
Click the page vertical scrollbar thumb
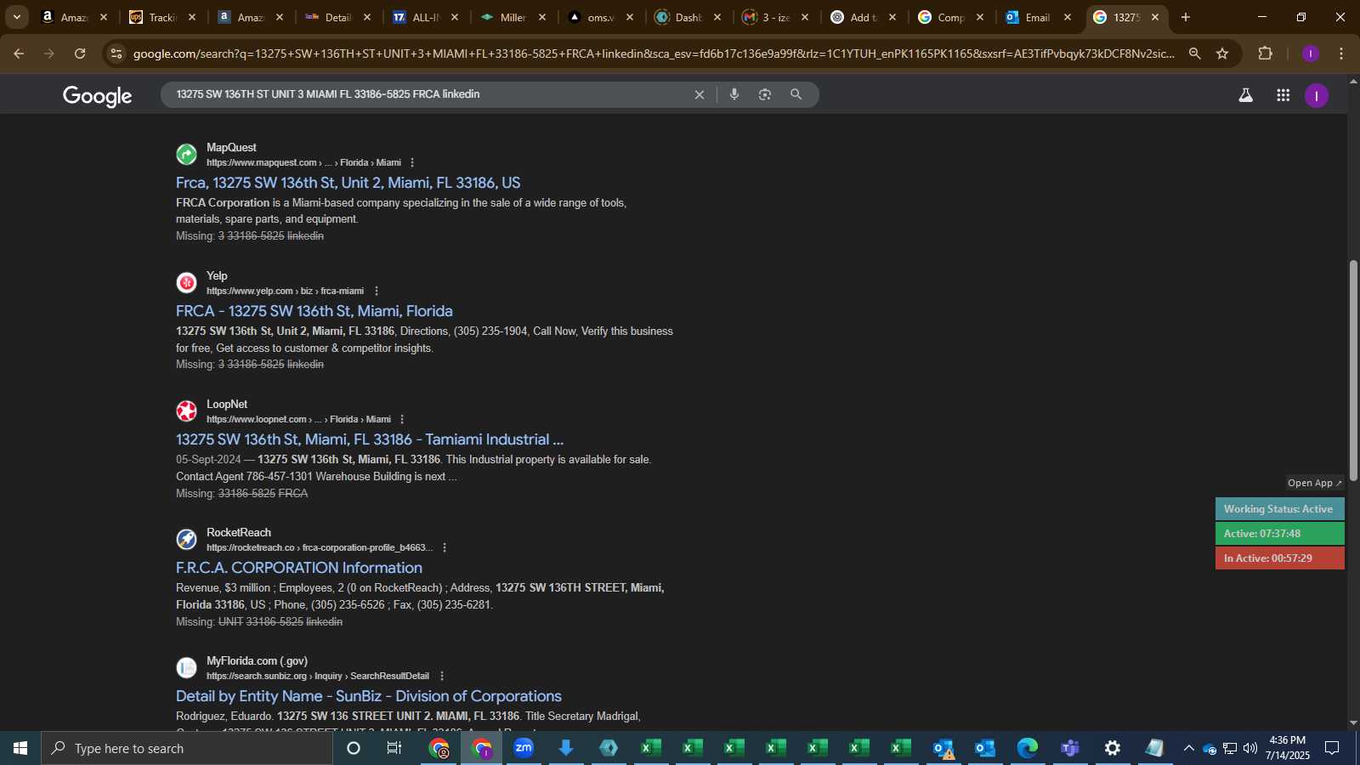[1353, 370]
